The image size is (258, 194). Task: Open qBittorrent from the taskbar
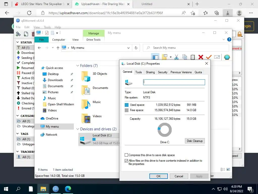[x=56, y=189]
